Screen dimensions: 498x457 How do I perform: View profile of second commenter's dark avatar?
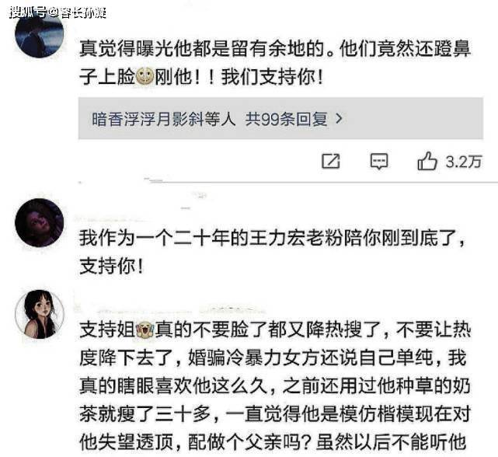tap(40, 222)
